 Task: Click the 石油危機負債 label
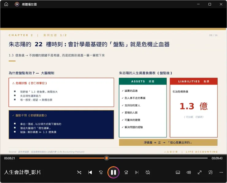180,92
